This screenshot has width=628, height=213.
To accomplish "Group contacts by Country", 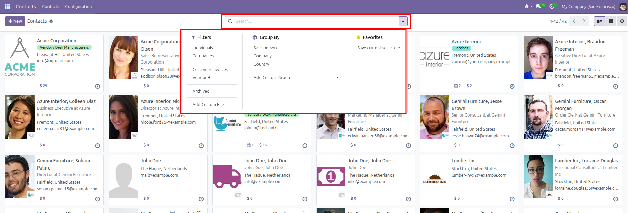I will point(261,64).
